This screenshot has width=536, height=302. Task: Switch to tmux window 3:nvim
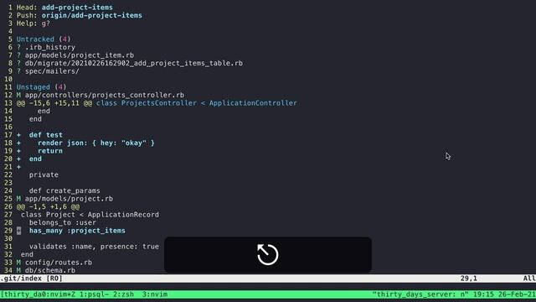(155, 294)
